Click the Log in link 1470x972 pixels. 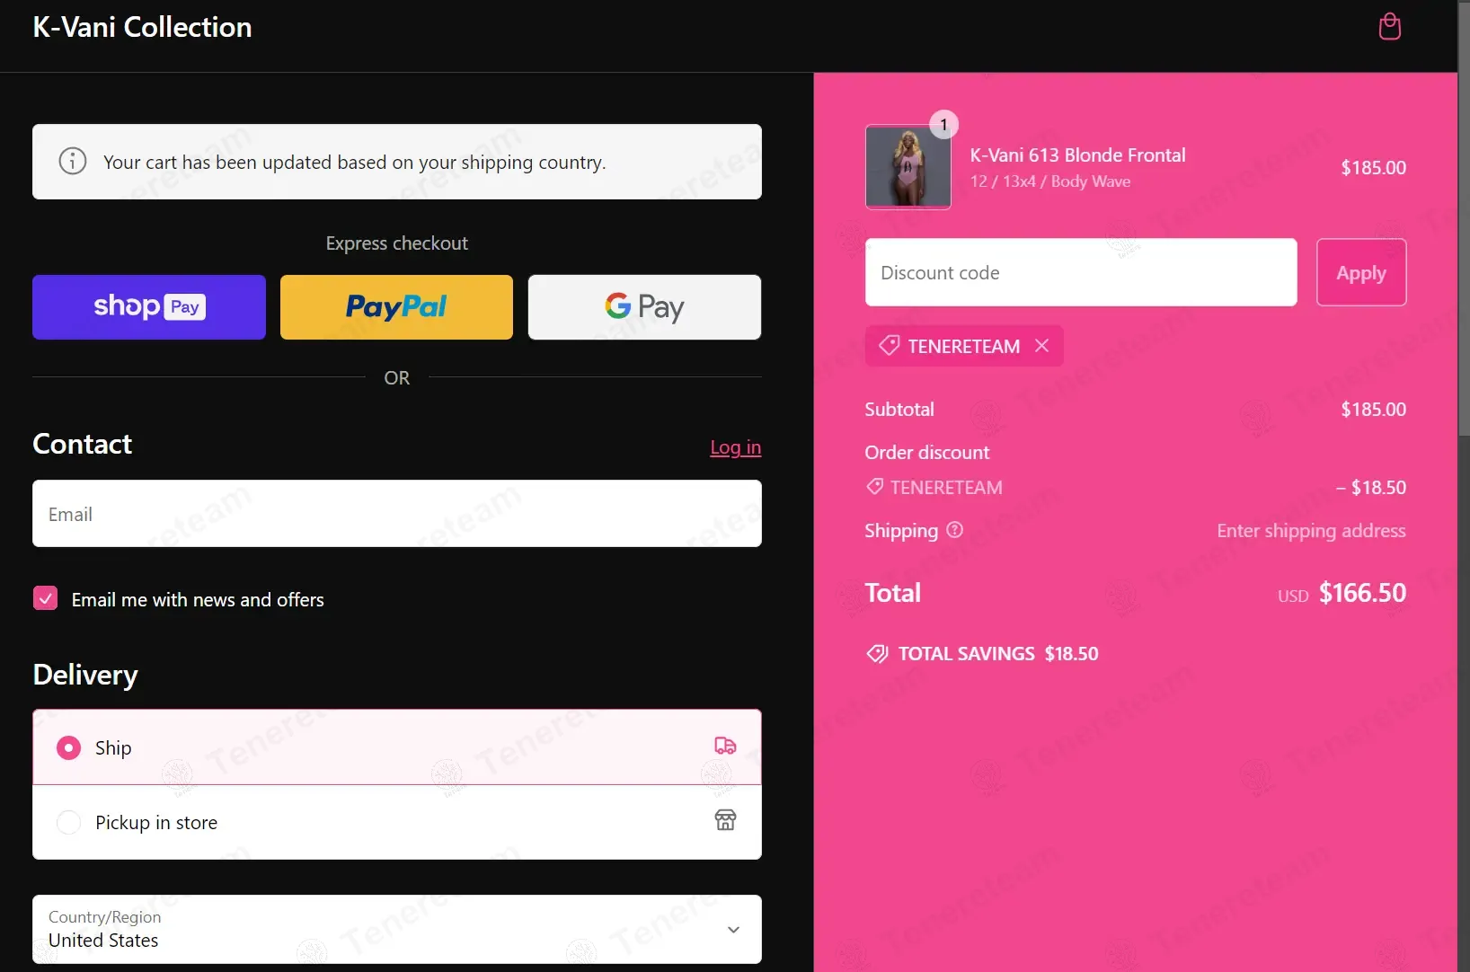click(x=735, y=447)
